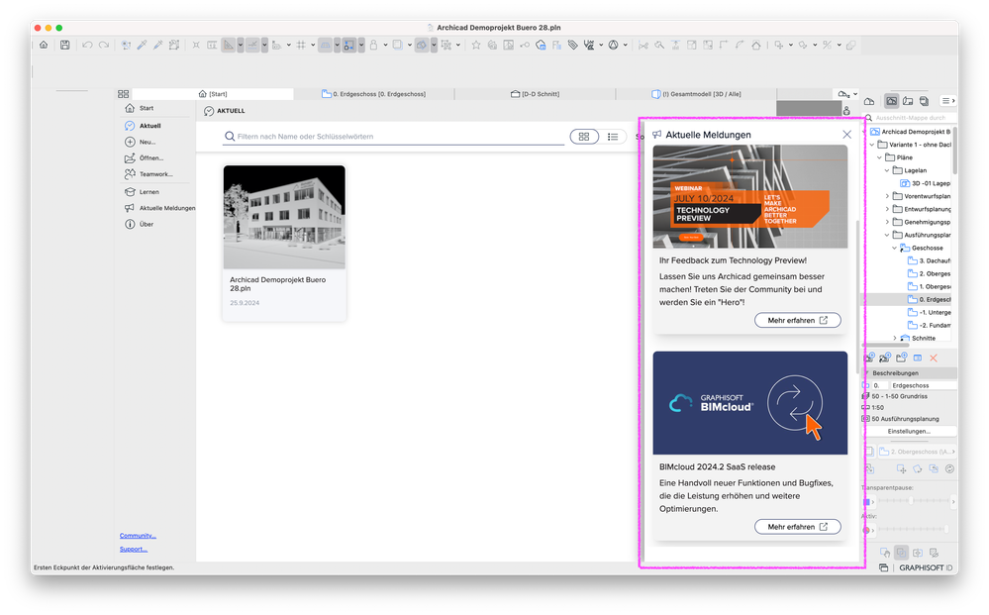This screenshot has height=615, width=989.
Task: Activate the grid snap hash icon
Action: pyautogui.click(x=301, y=45)
